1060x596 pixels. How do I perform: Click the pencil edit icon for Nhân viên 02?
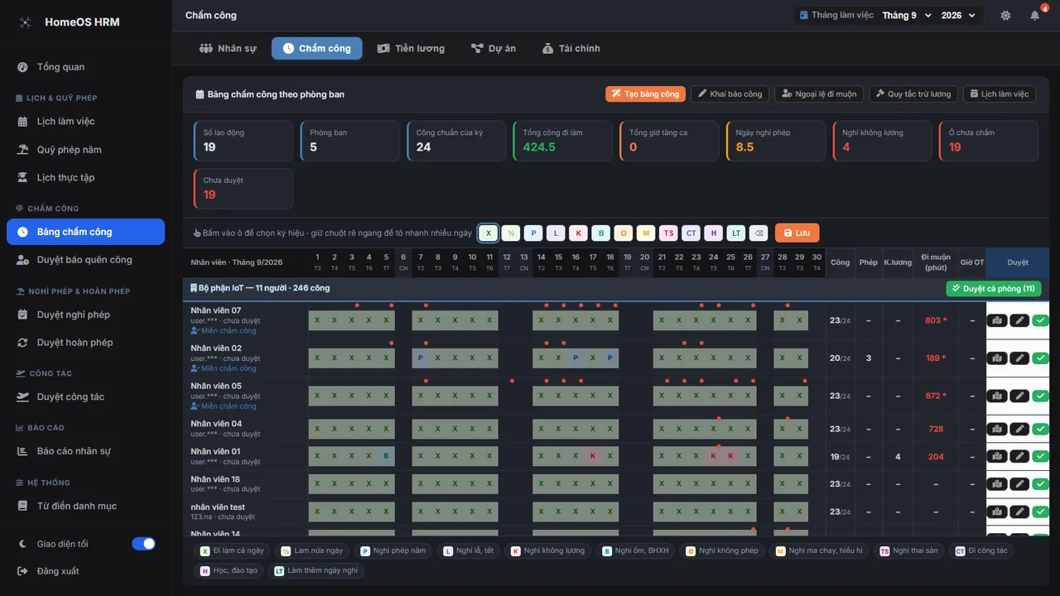coord(1019,358)
